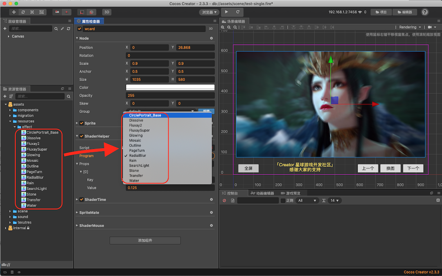Screen dimensions: 442x276
Task: Click the refresh preview icon
Action: pyautogui.click(x=238, y=12)
